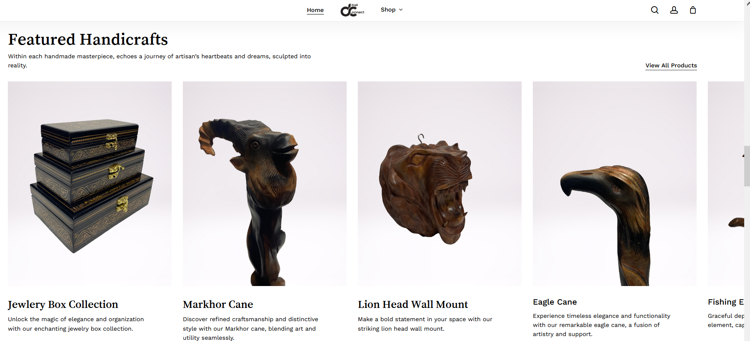Screen dimensions: 750x341
Task: Select the partially visible fifth product image
Action: pyautogui.click(x=726, y=184)
